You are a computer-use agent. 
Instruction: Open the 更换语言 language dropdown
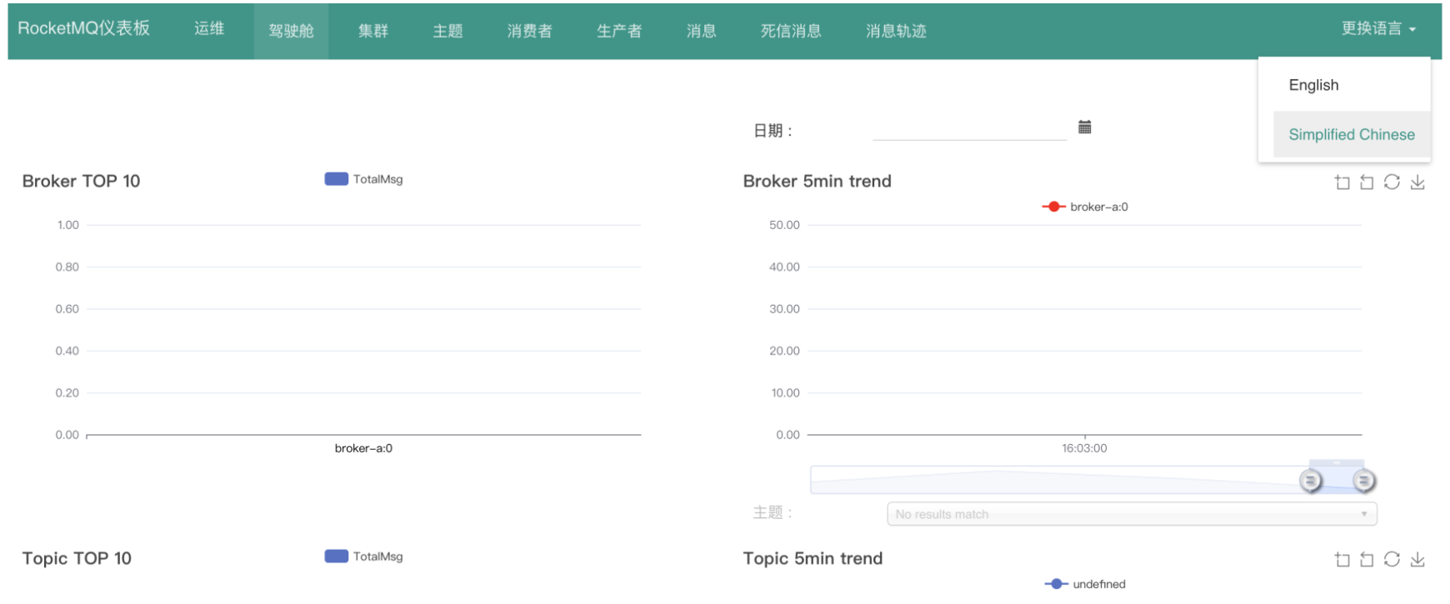pos(1378,28)
